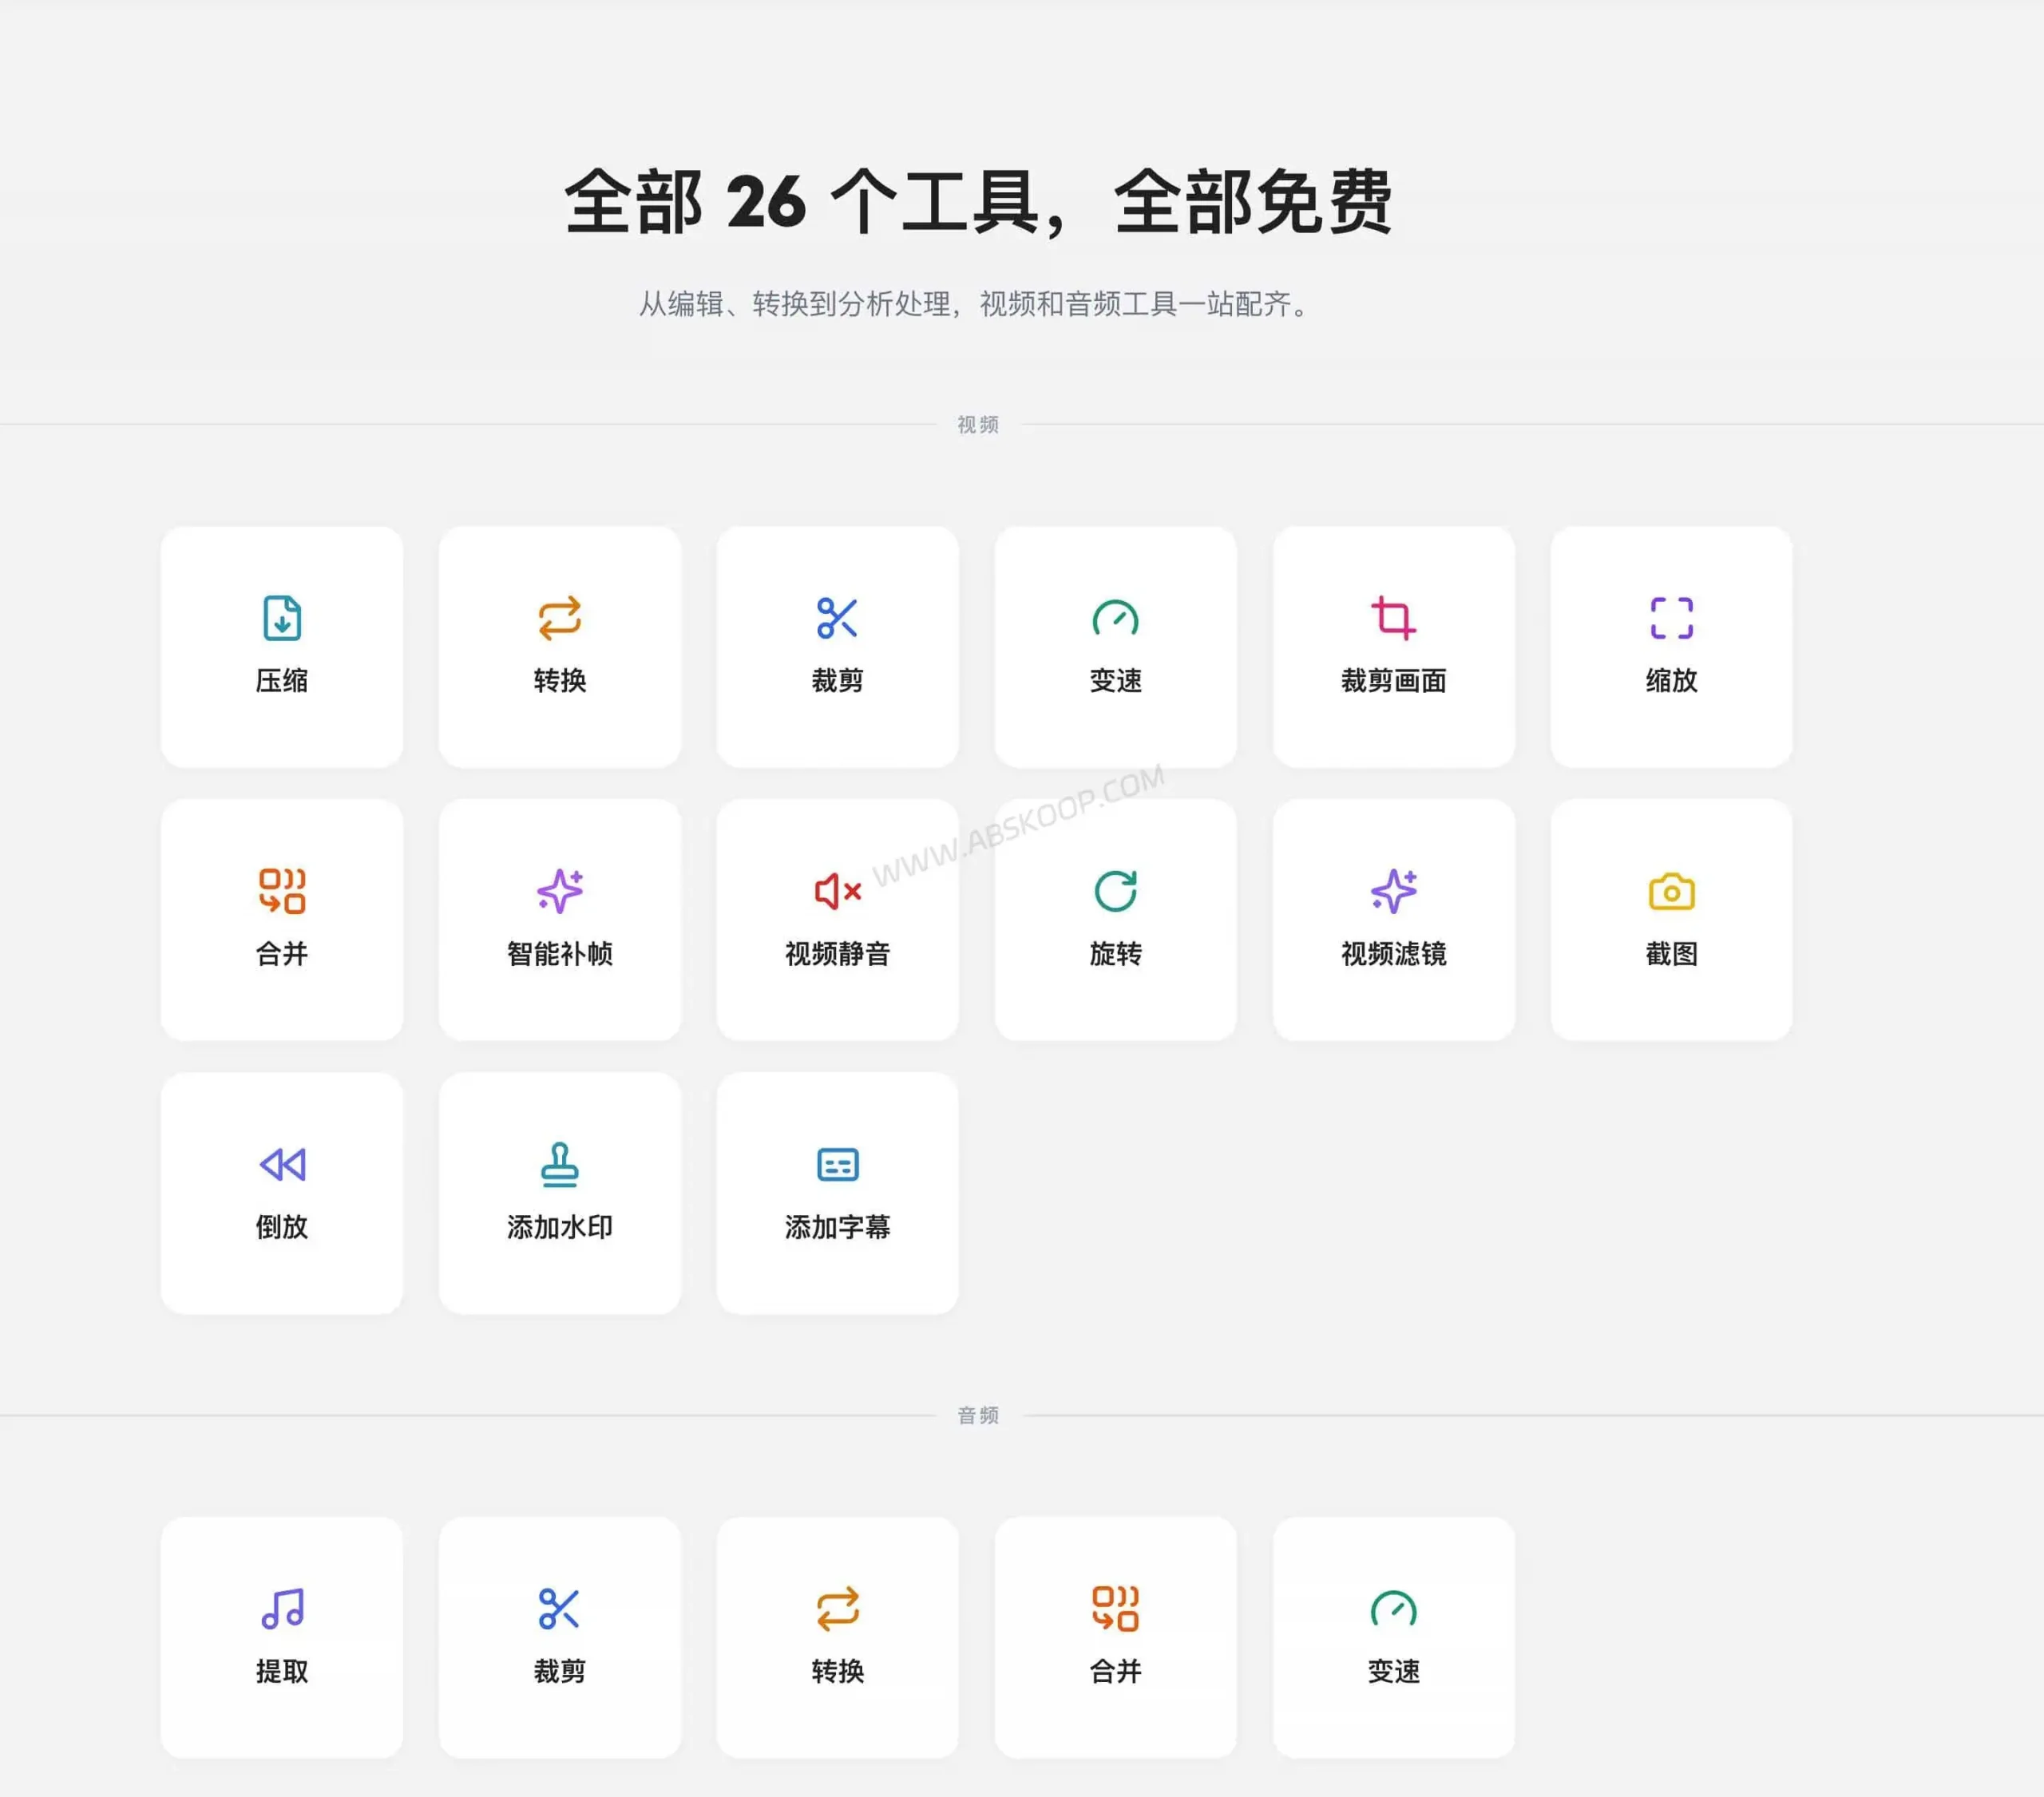
Task: Open the 缩放 label
Action: tap(1671, 681)
